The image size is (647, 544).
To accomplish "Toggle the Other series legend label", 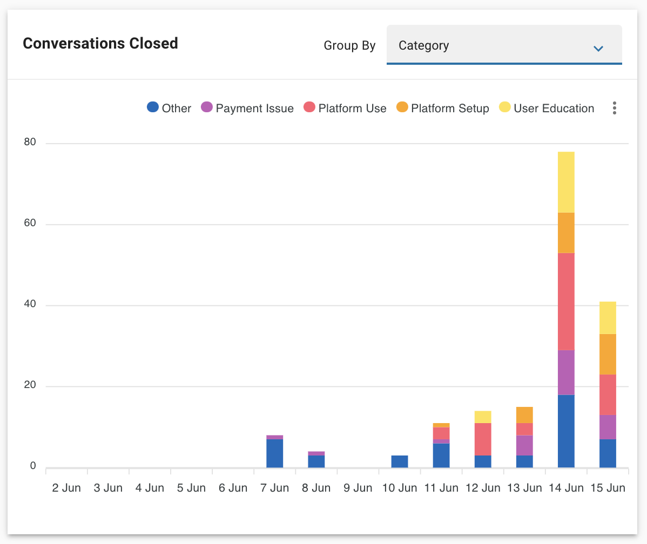I will 177,108.
